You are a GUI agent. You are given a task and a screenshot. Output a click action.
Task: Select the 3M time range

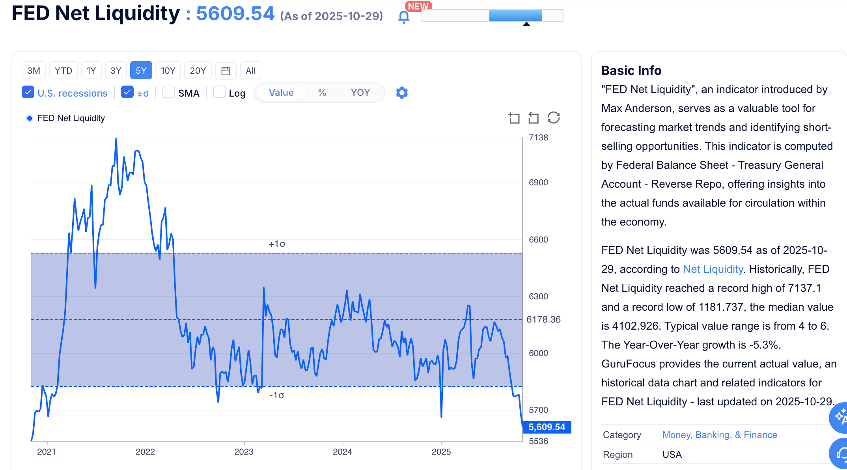[x=34, y=71]
